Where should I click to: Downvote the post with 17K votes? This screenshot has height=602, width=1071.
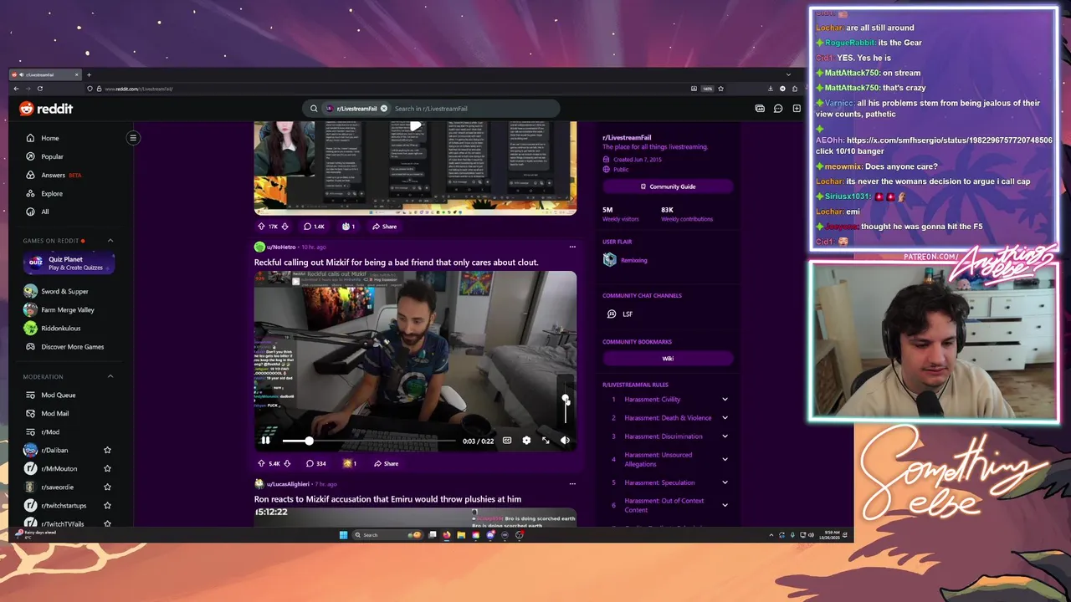pos(284,227)
